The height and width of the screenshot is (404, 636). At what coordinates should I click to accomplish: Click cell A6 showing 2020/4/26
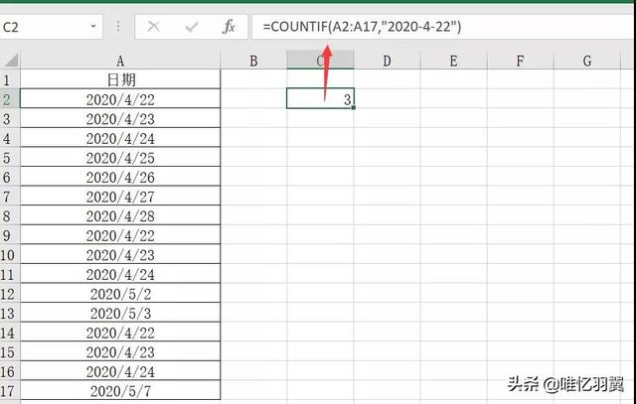coord(120,177)
